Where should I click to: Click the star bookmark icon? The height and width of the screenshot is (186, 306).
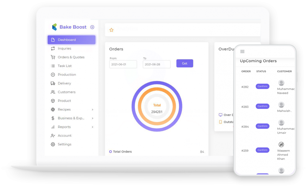click(x=111, y=30)
